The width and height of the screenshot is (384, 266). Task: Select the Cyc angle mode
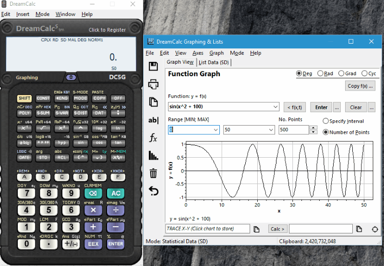[369, 74]
